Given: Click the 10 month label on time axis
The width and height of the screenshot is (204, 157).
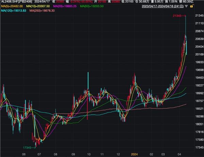Looking at the screenshot, I should (x=88, y=154).
